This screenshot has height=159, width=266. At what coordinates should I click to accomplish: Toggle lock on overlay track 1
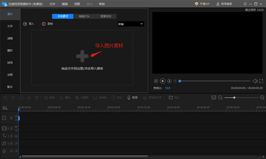tap(11, 128)
